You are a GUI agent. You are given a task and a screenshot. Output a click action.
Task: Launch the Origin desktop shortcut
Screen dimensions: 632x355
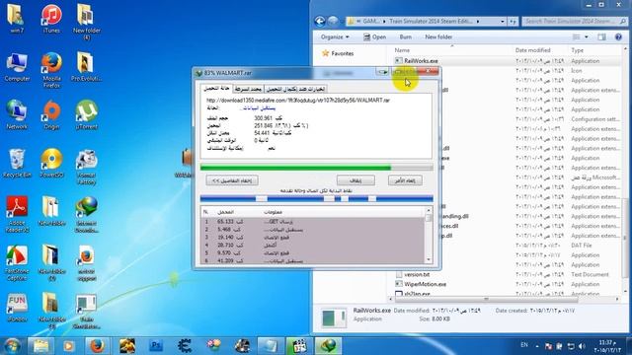[x=51, y=114]
